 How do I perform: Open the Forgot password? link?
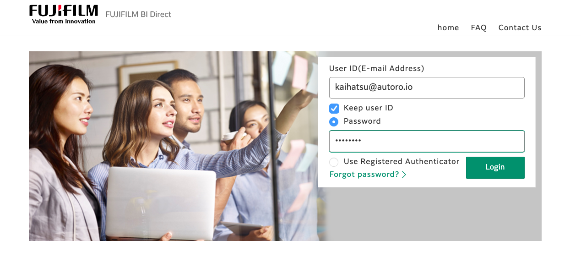pos(364,175)
